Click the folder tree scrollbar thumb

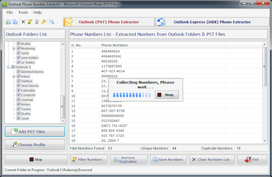click(x=62, y=107)
